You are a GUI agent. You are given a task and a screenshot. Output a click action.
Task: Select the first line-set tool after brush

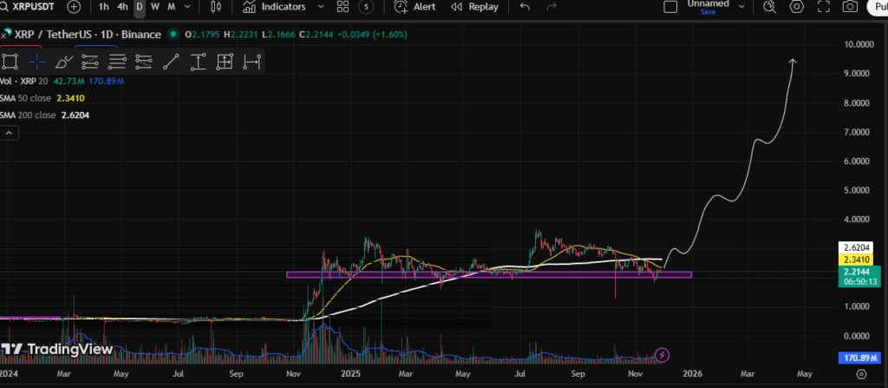coord(90,62)
